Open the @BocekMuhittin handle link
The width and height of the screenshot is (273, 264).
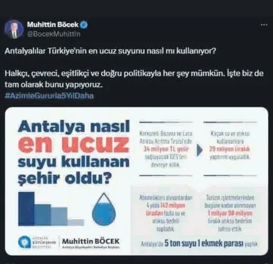pos(54,34)
